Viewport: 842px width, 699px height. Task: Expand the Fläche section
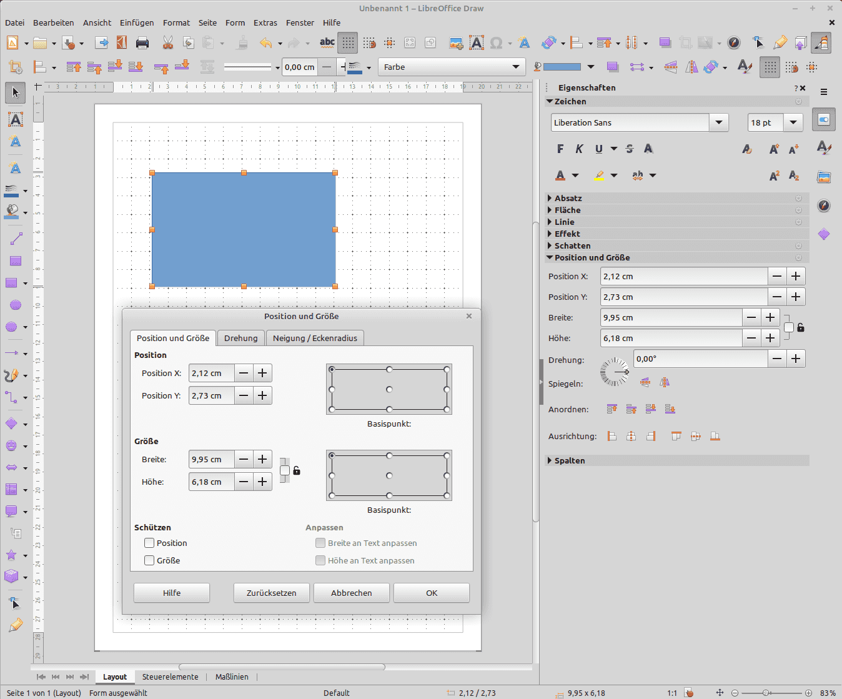[677, 210]
